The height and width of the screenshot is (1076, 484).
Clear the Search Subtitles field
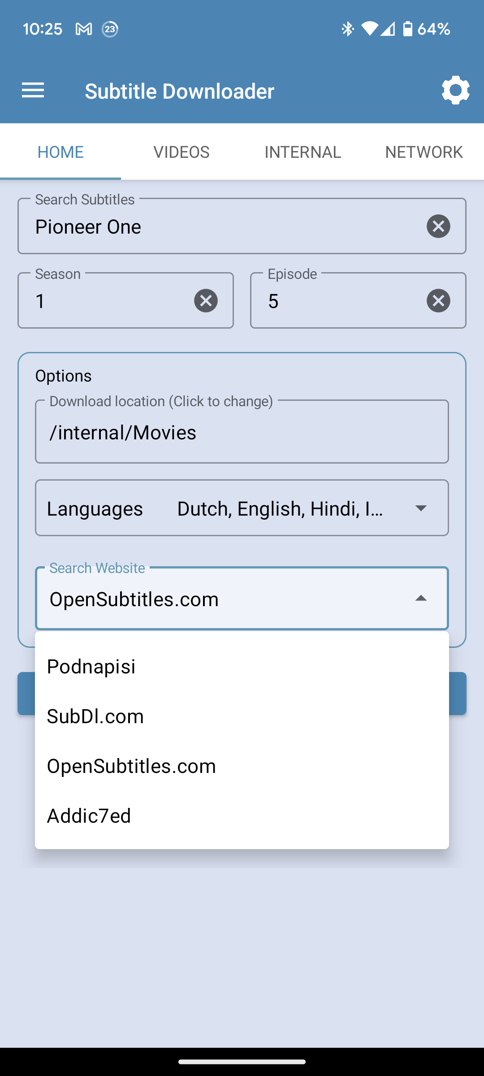pyautogui.click(x=438, y=226)
